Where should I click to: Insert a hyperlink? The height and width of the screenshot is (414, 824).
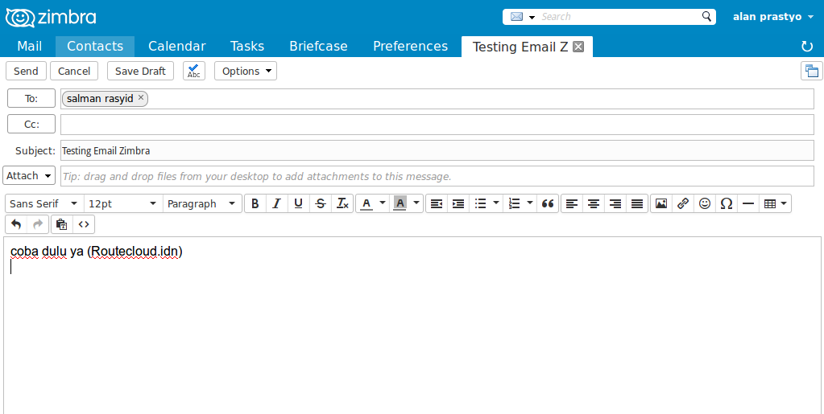click(x=682, y=203)
